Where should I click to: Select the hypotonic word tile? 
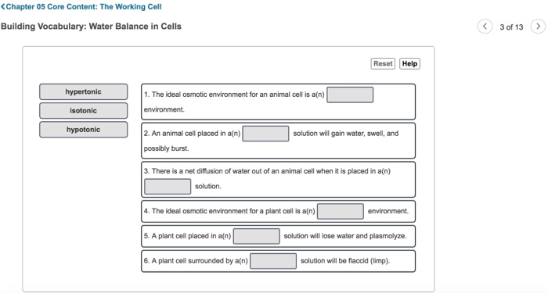83,130
